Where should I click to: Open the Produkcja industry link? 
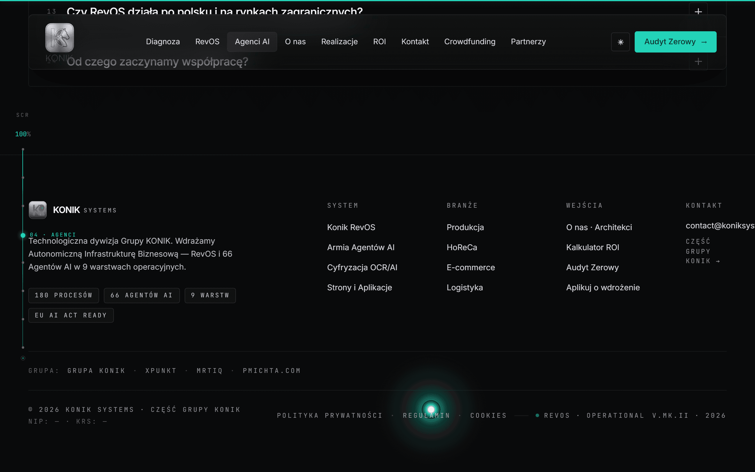point(465,227)
